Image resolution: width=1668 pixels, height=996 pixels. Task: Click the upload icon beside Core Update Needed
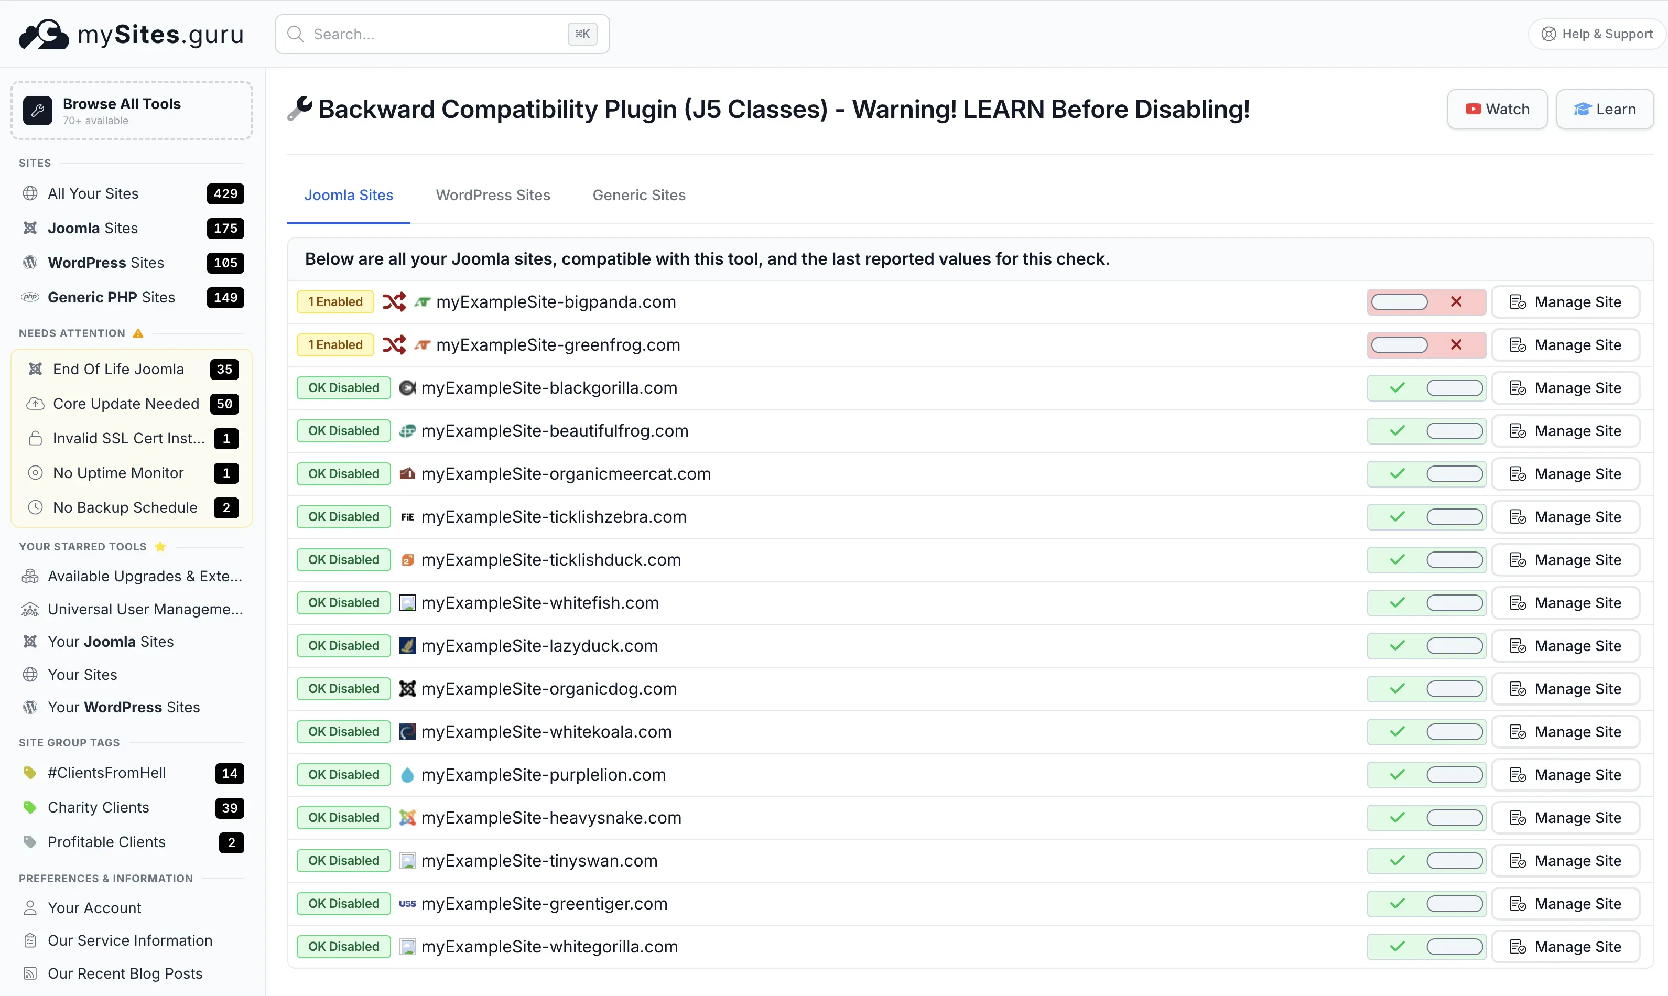tap(36, 403)
